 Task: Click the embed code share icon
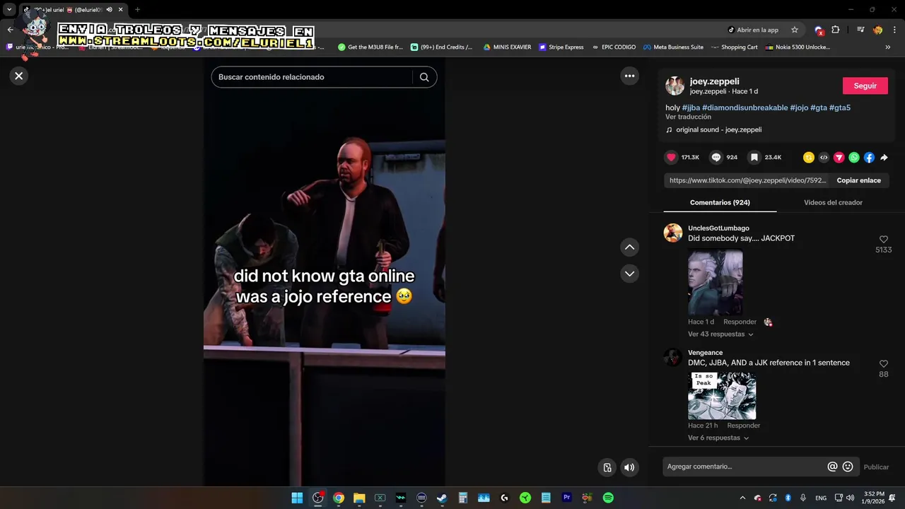click(824, 158)
